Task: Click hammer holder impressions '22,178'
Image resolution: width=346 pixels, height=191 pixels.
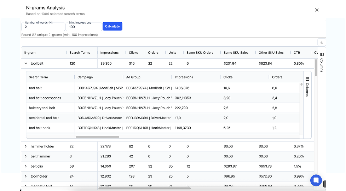Action: pos(105,146)
